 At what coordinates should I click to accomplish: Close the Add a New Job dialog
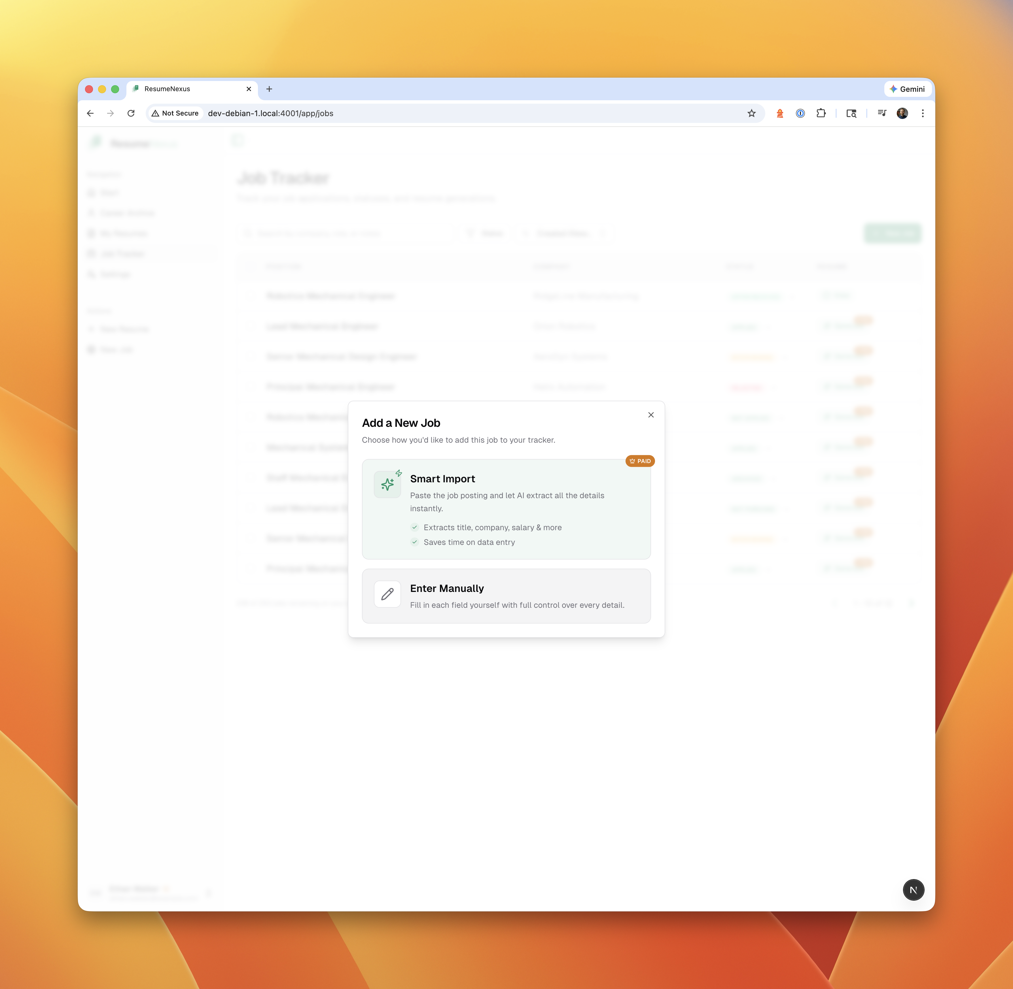[651, 415]
